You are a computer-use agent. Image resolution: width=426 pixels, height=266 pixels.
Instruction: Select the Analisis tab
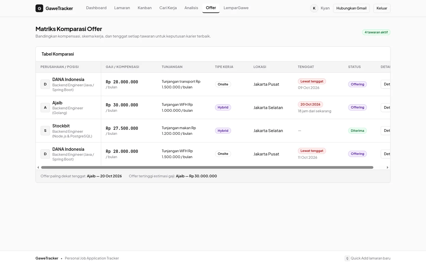tap(191, 8)
